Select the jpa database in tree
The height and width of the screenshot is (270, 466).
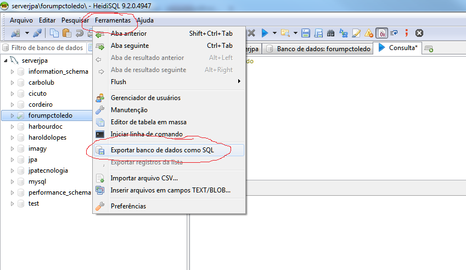(33, 159)
